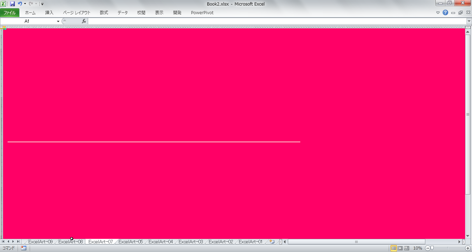Open Excel Help question mark icon
This screenshot has width=472, height=252.
pos(445,13)
